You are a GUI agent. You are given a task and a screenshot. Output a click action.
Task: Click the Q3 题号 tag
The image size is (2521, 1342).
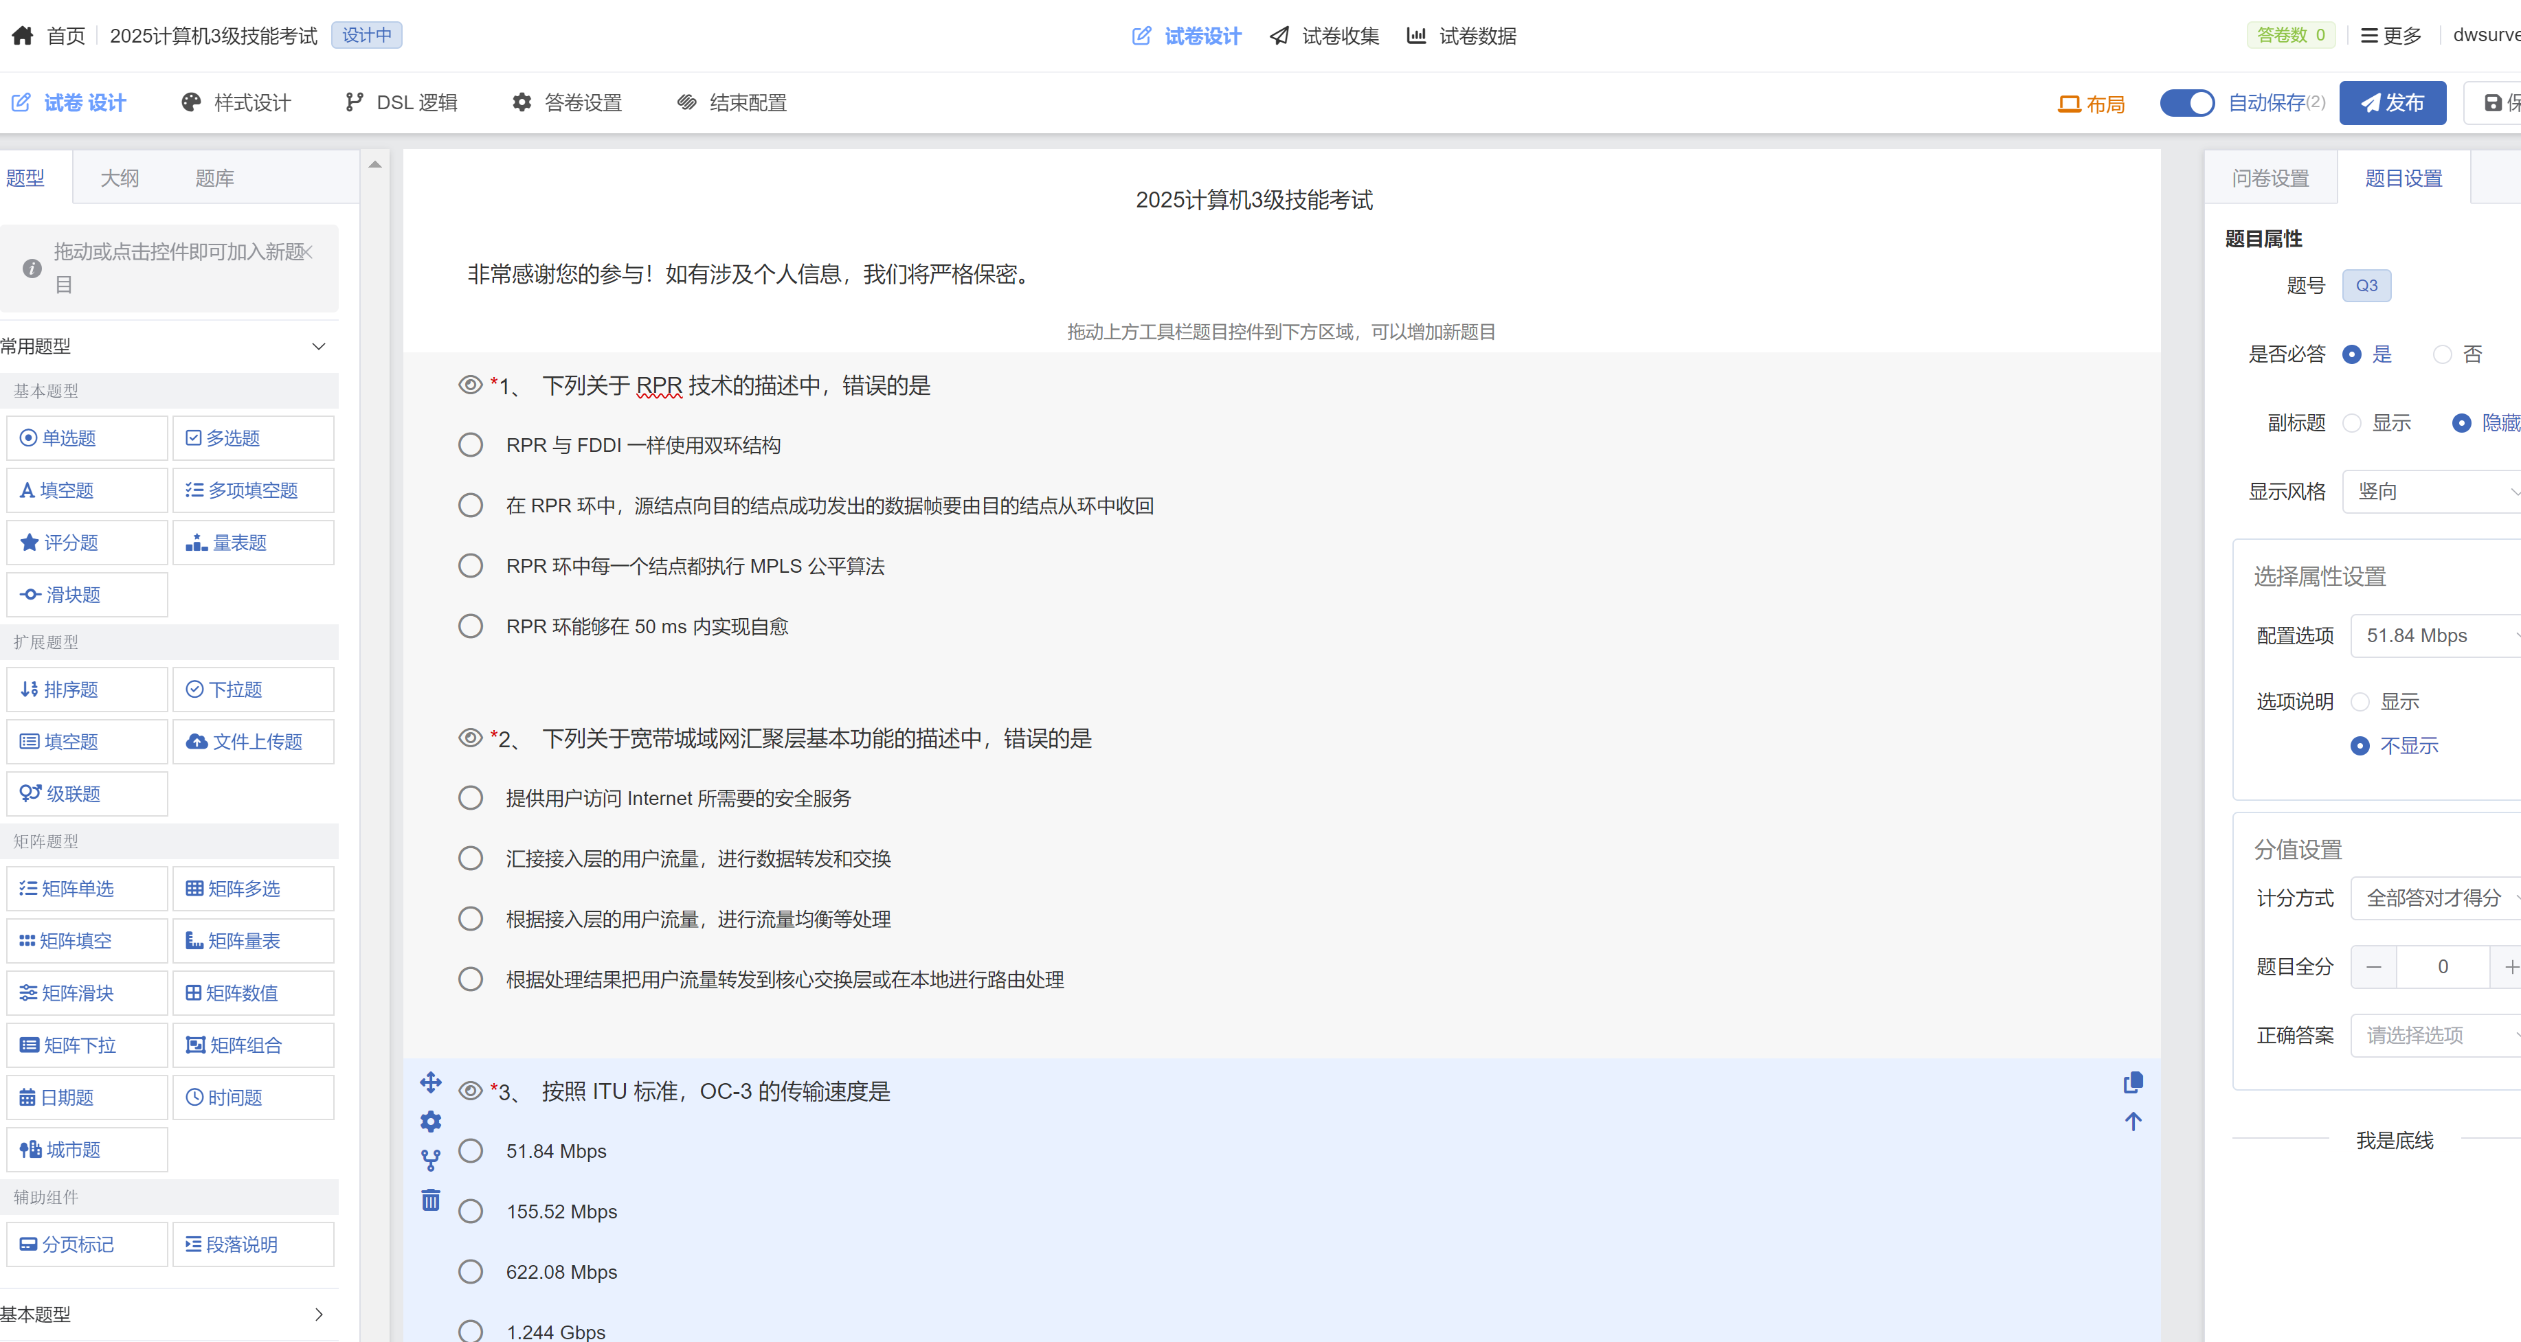pos(2366,286)
